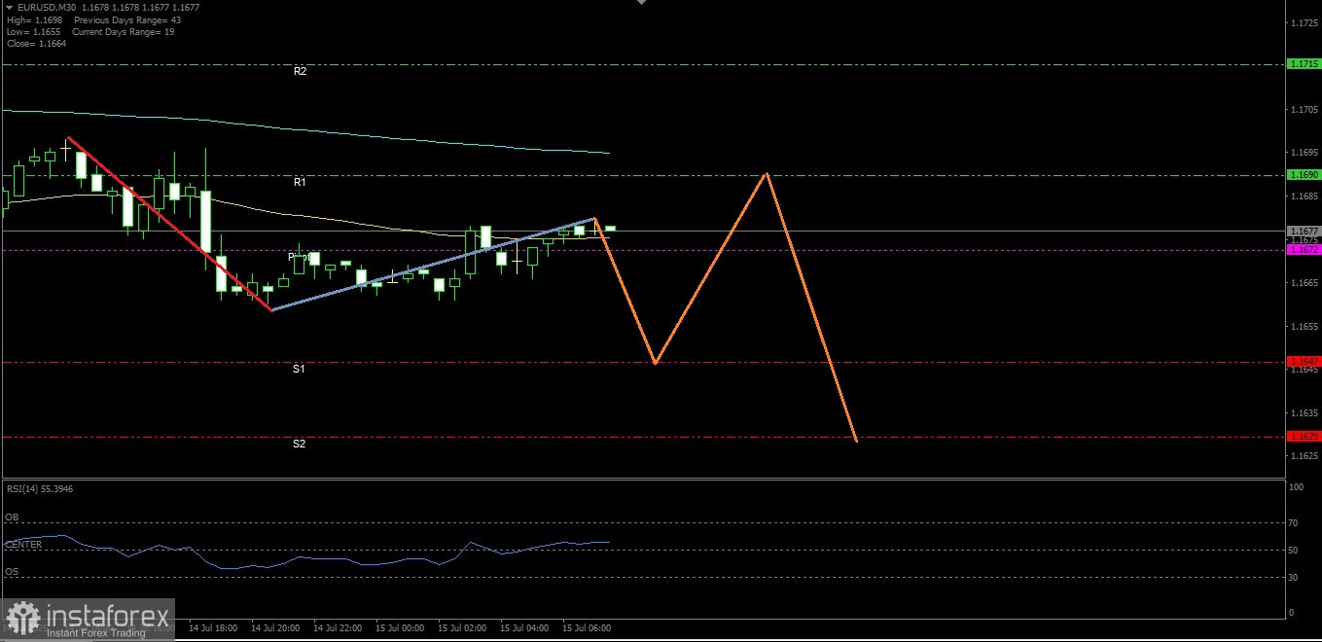Click 50 on the RSI scale
Image resolution: width=1322 pixels, height=642 pixels.
1294,551
